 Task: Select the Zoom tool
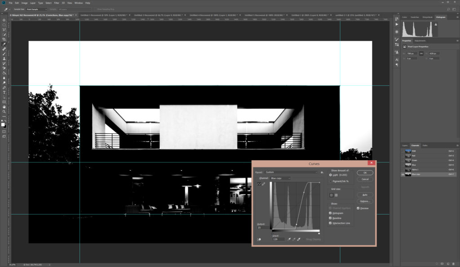4,112
